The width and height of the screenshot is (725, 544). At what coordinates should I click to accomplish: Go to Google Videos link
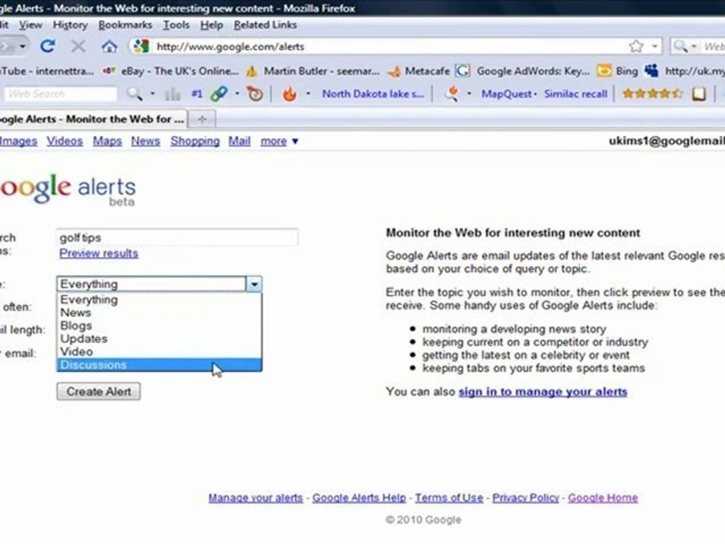pyautogui.click(x=64, y=142)
